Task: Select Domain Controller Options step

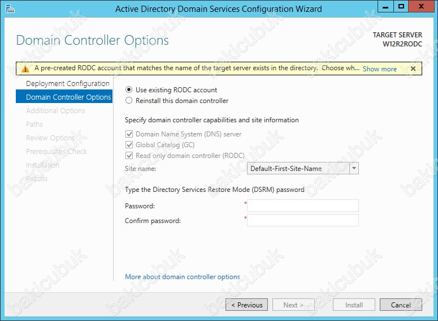Action: click(64, 97)
